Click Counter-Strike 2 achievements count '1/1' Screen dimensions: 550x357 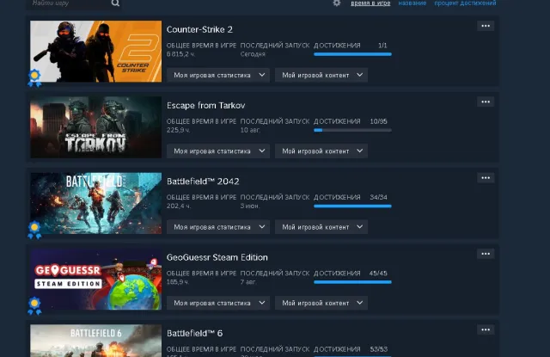pos(382,46)
